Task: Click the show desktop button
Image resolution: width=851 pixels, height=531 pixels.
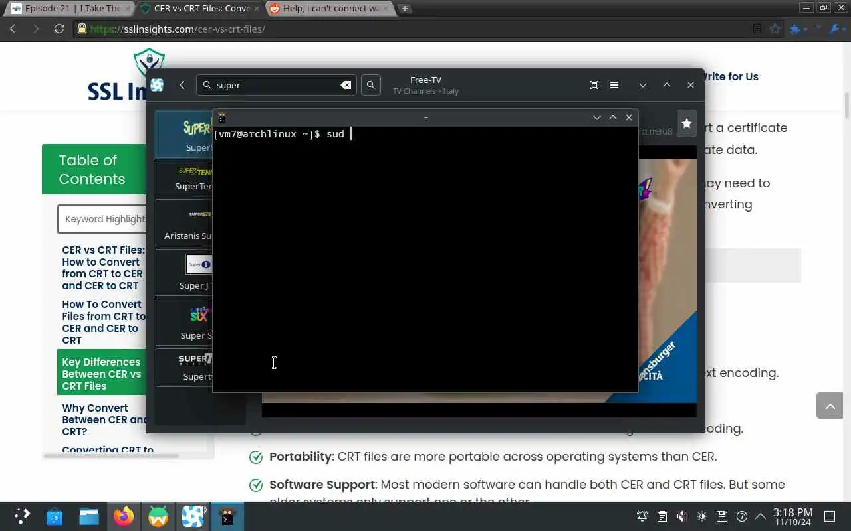Action: click(830, 516)
